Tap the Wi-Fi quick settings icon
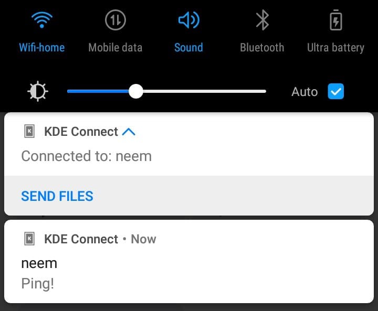Viewport: 378px width, 311px height. (41, 20)
